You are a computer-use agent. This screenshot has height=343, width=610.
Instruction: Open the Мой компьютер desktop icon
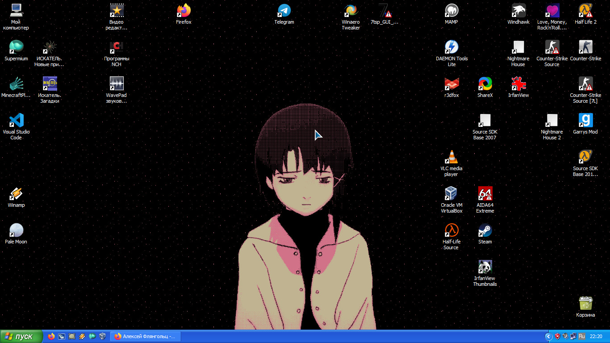pyautogui.click(x=16, y=17)
